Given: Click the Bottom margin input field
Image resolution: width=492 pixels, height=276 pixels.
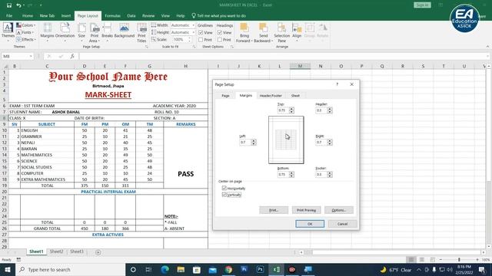Looking at the screenshot, I should (x=283, y=174).
